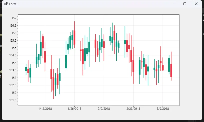Click the 154 y-axis label
Image resolution: width=204 pixels, height=122 pixels.
(14, 63)
